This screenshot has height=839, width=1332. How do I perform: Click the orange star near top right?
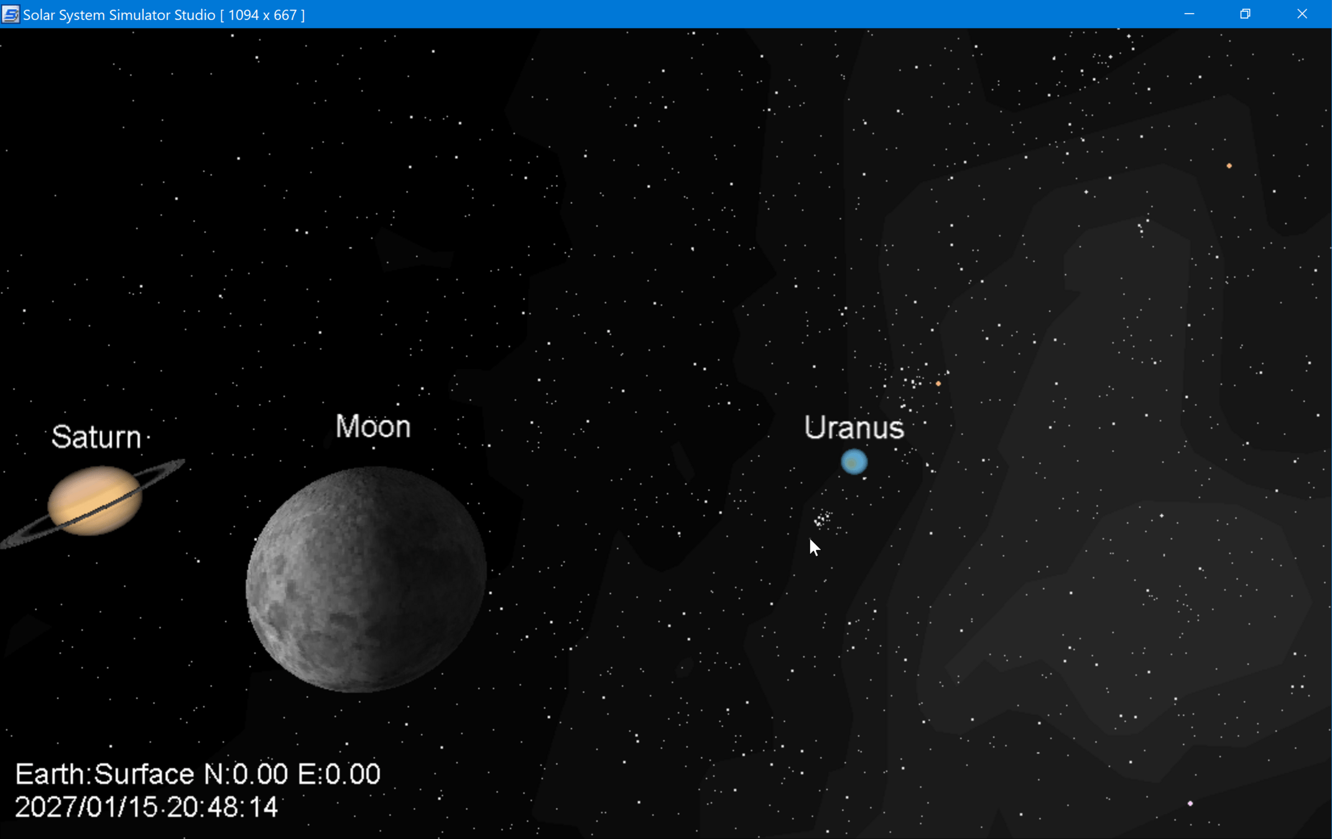[x=1229, y=166]
